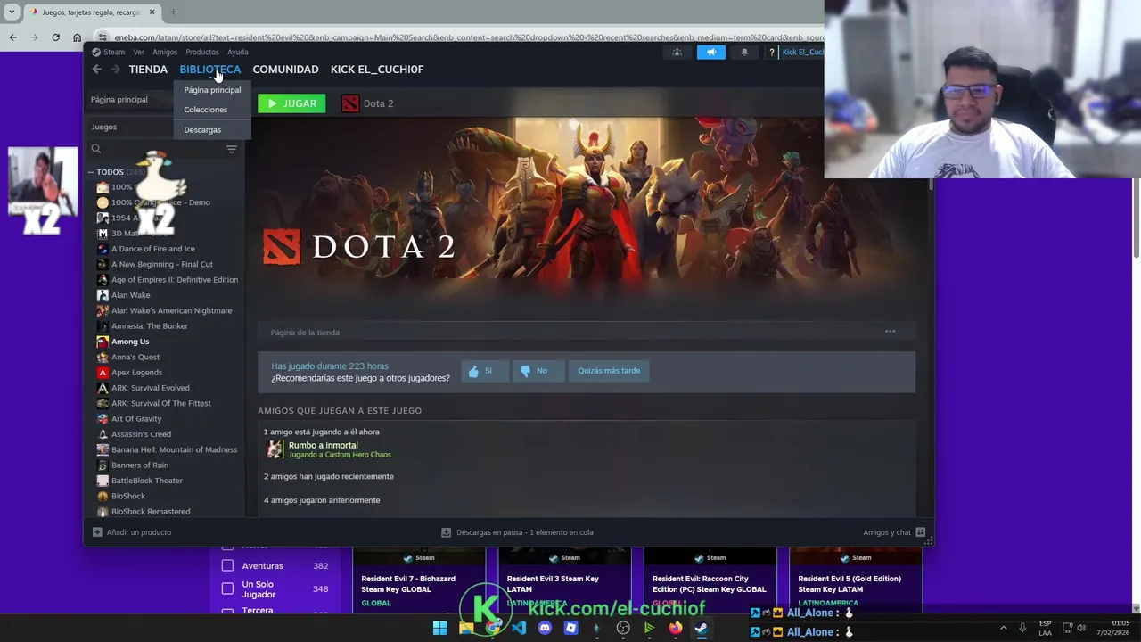This screenshot has height=642, width=1141.
Task: Click the plus icon for Añadir un producto
Action: point(97,532)
